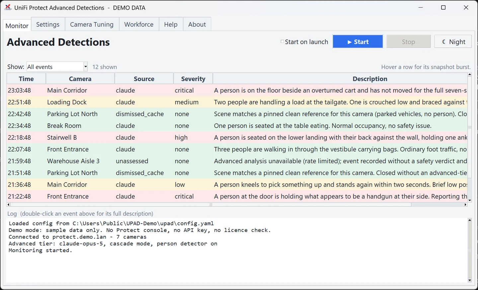Select the 21:22:48 Front Entrance critical event
This screenshot has width=478, height=290.
tap(237, 196)
